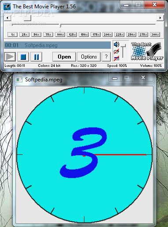Click the Volume: 100% status entry
The width and height of the screenshot is (168, 227).
tap(151, 66)
